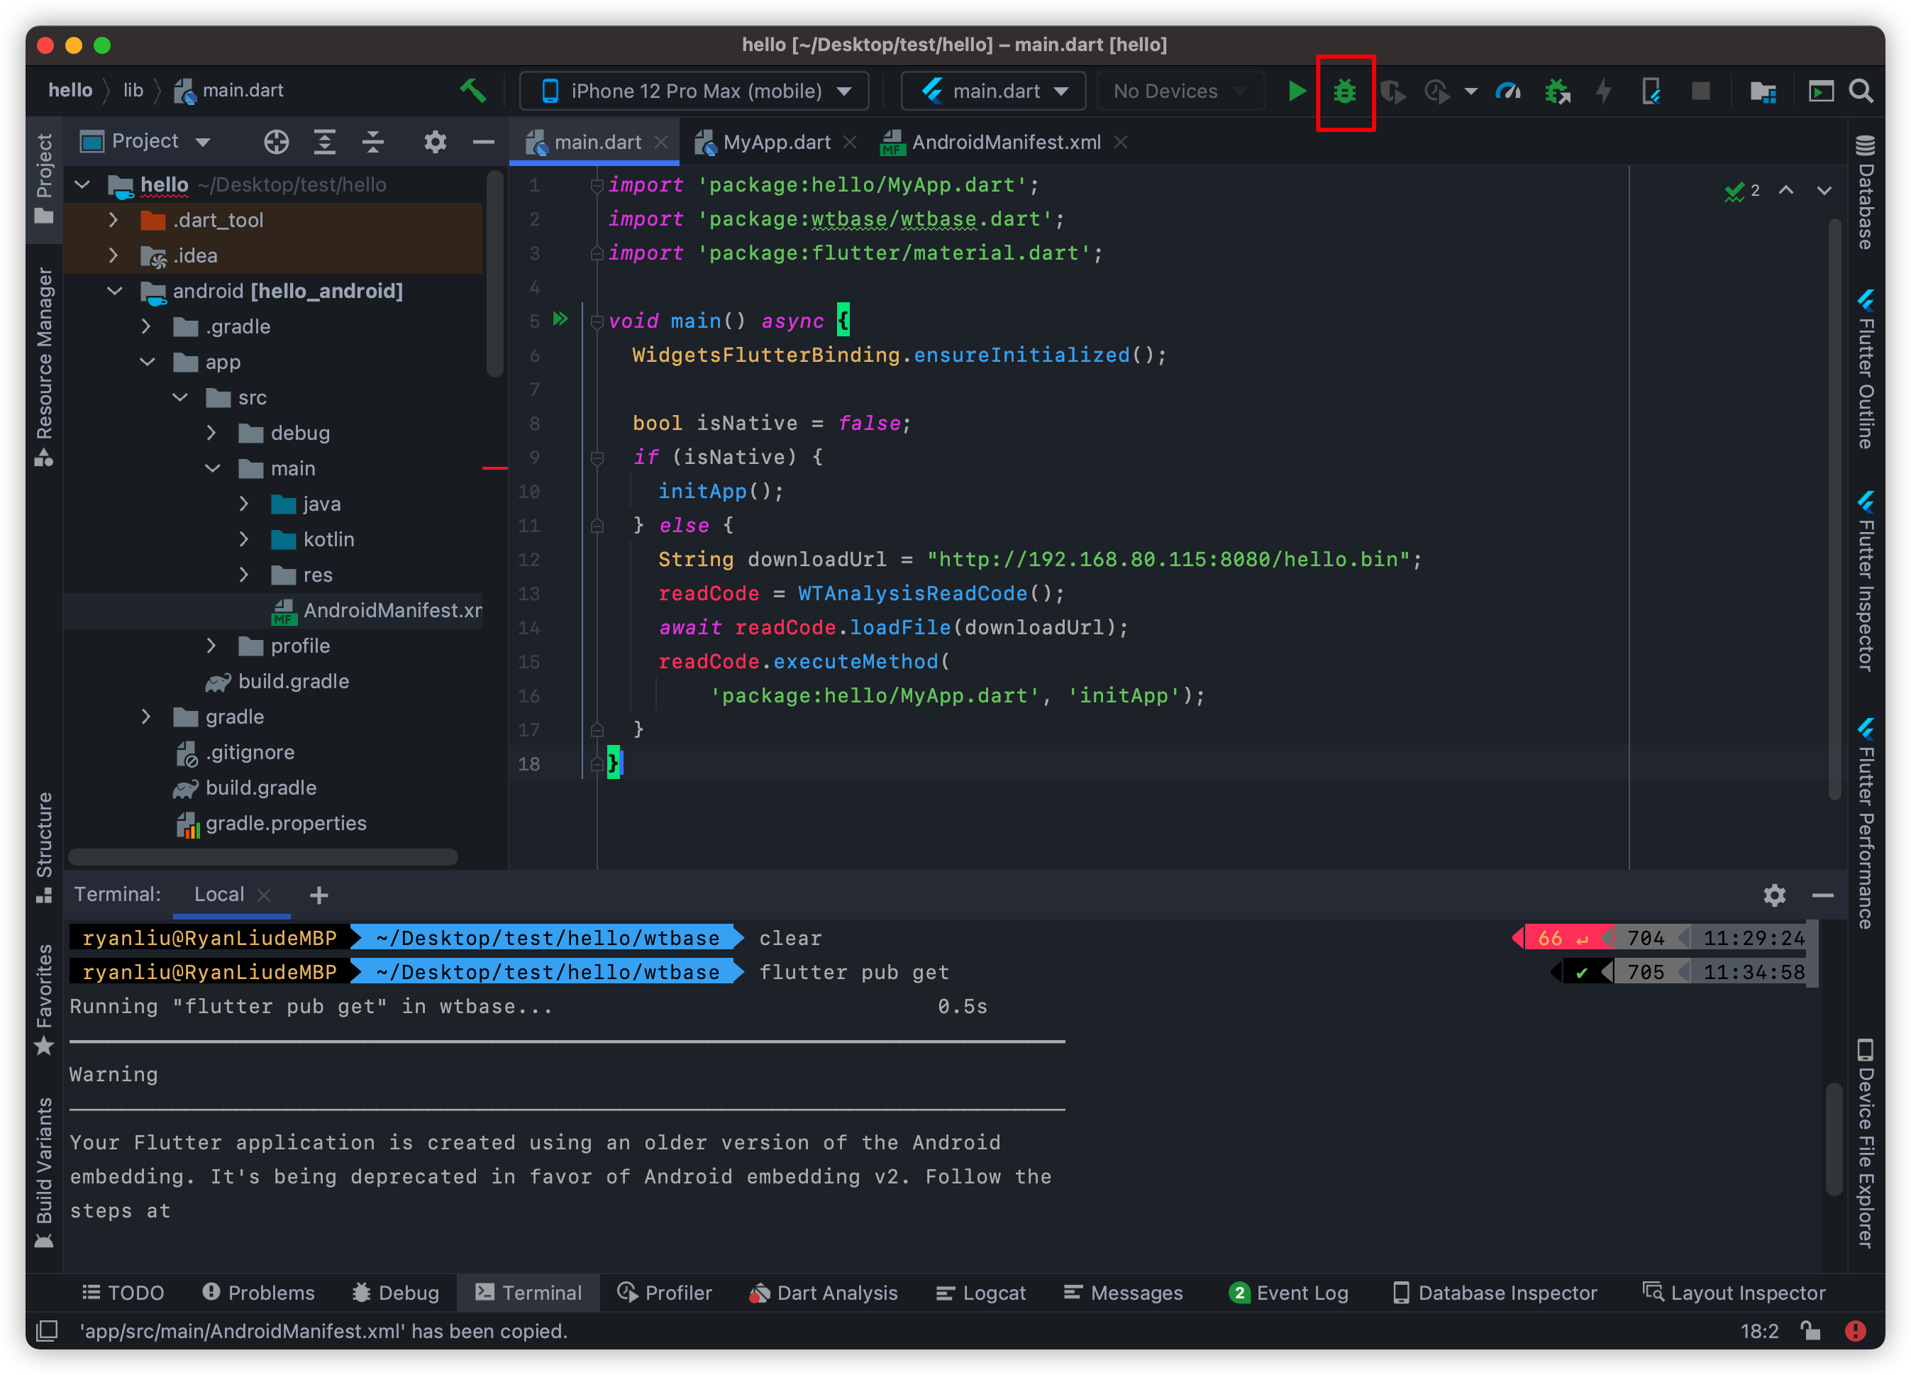Viewport: 1911px width, 1375px height.
Task: Click the Flutter Hot Reload lightning icon
Action: click(1603, 91)
